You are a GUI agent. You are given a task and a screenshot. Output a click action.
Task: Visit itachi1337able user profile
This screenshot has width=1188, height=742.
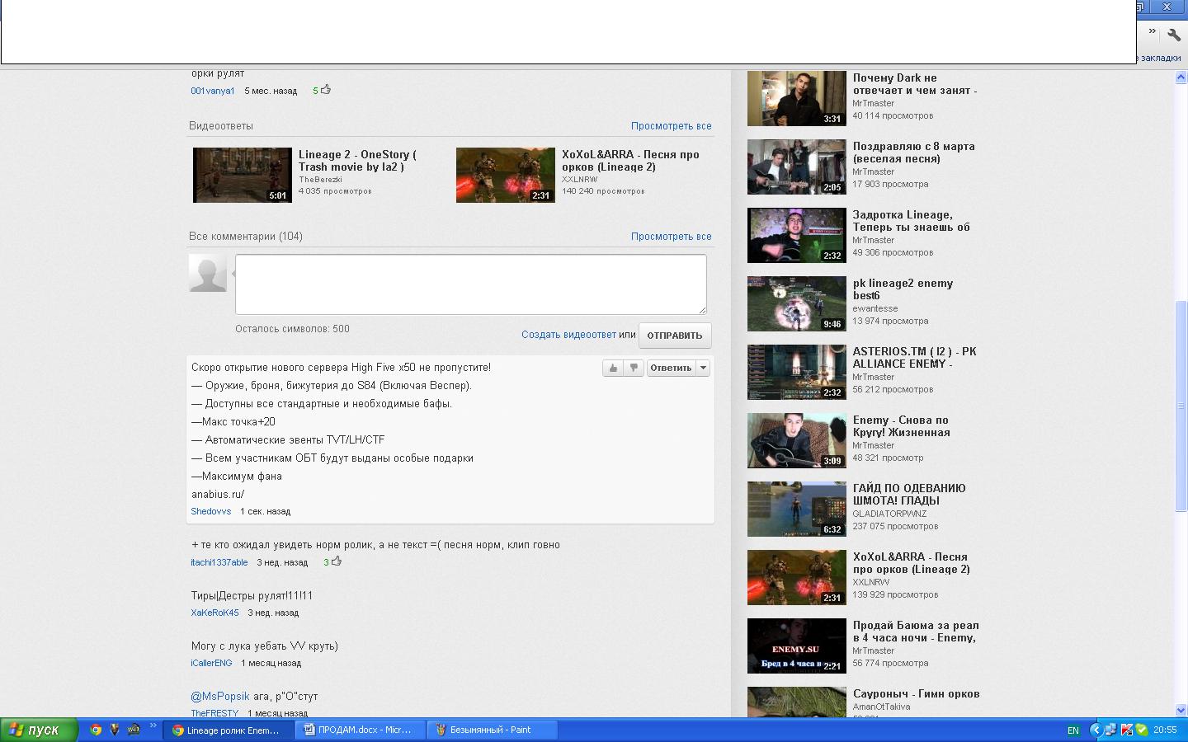[219, 562]
